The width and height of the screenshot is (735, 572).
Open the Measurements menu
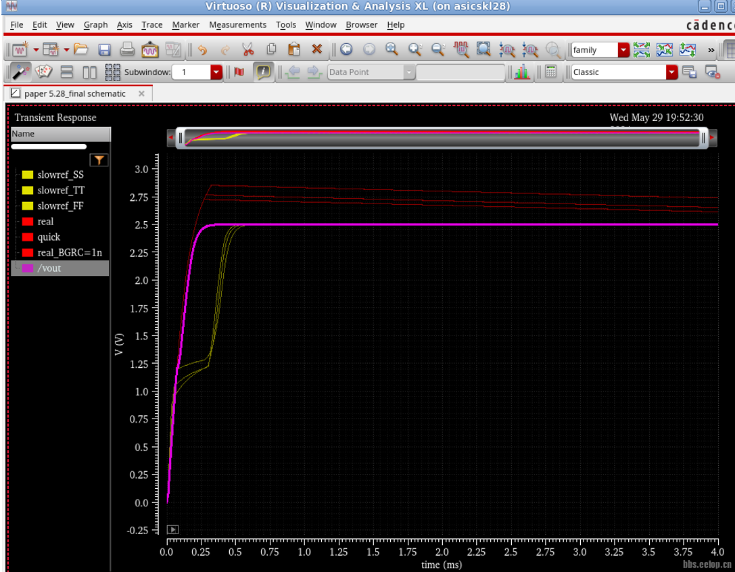[237, 25]
